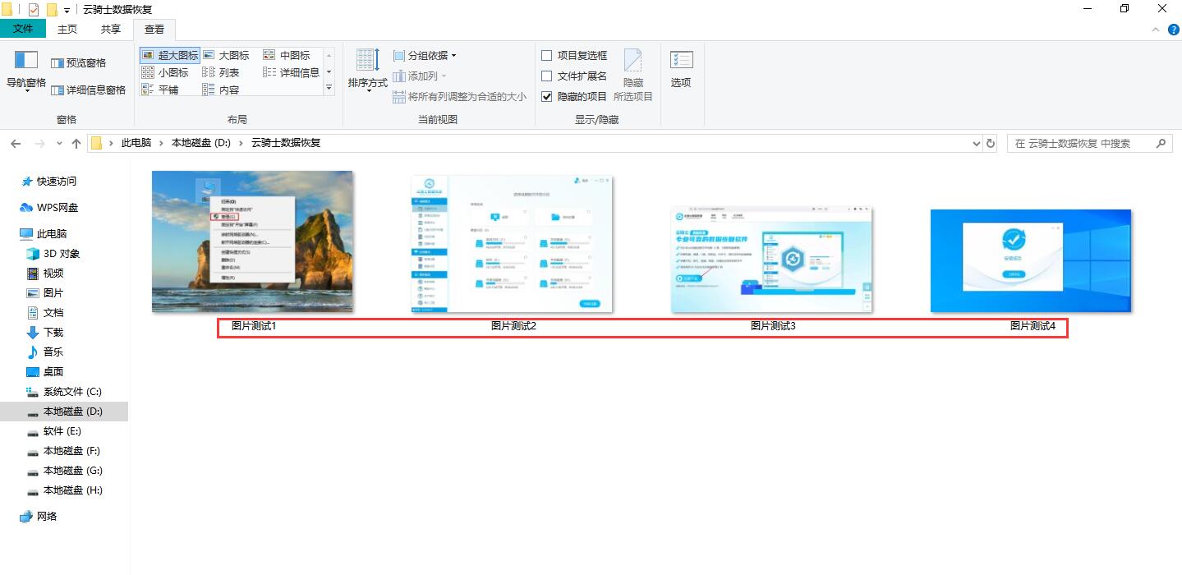Click the search magnifier icon
Image resolution: width=1182 pixels, height=575 pixels.
point(1161,143)
